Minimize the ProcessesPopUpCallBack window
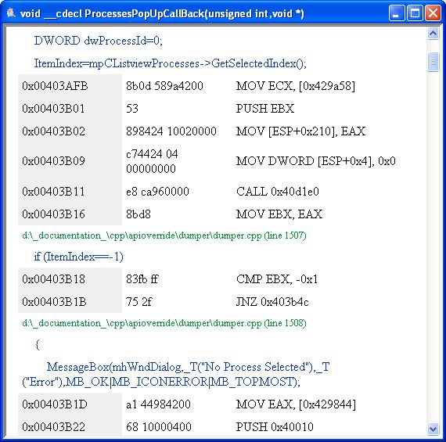Image resolution: width=446 pixels, height=442 pixels. click(397, 13)
